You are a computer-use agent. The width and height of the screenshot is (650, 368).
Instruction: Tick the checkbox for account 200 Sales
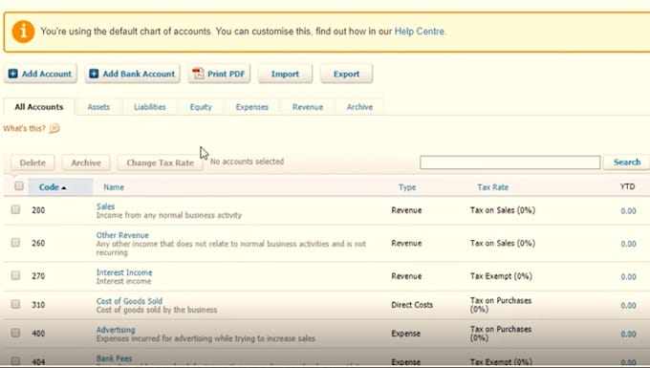click(x=15, y=209)
